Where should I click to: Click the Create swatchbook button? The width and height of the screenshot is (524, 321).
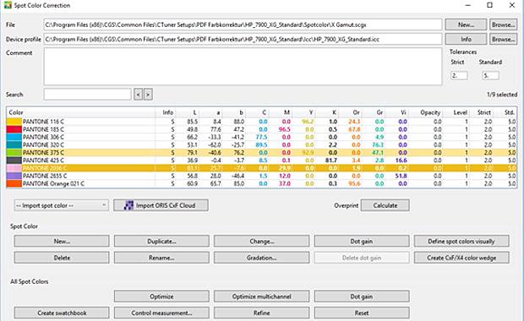[62, 313]
